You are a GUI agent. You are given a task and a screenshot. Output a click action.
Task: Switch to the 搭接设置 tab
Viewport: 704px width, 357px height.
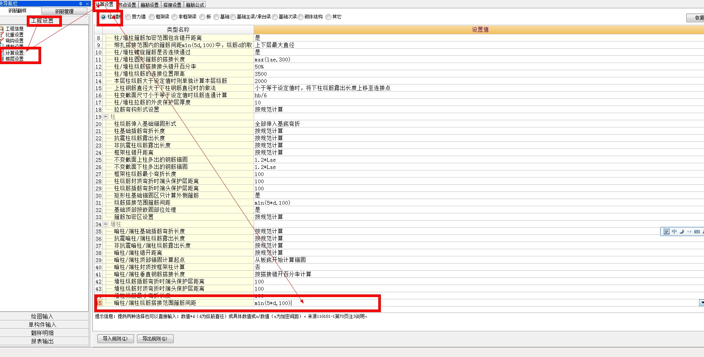pos(173,5)
